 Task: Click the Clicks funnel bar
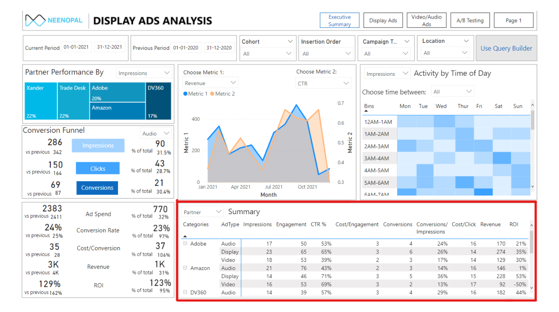click(97, 168)
